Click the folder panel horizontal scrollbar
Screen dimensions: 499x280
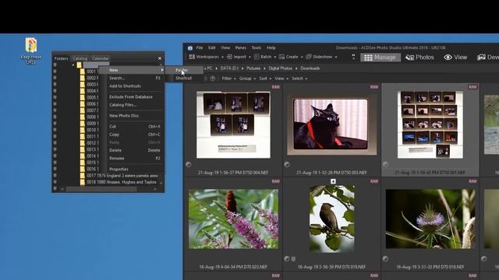click(x=102, y=189)
